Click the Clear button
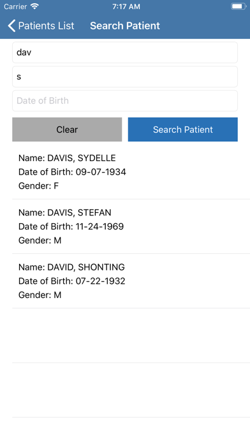The image size is (250, 445). pyautogui.click(x=67, y=129)
